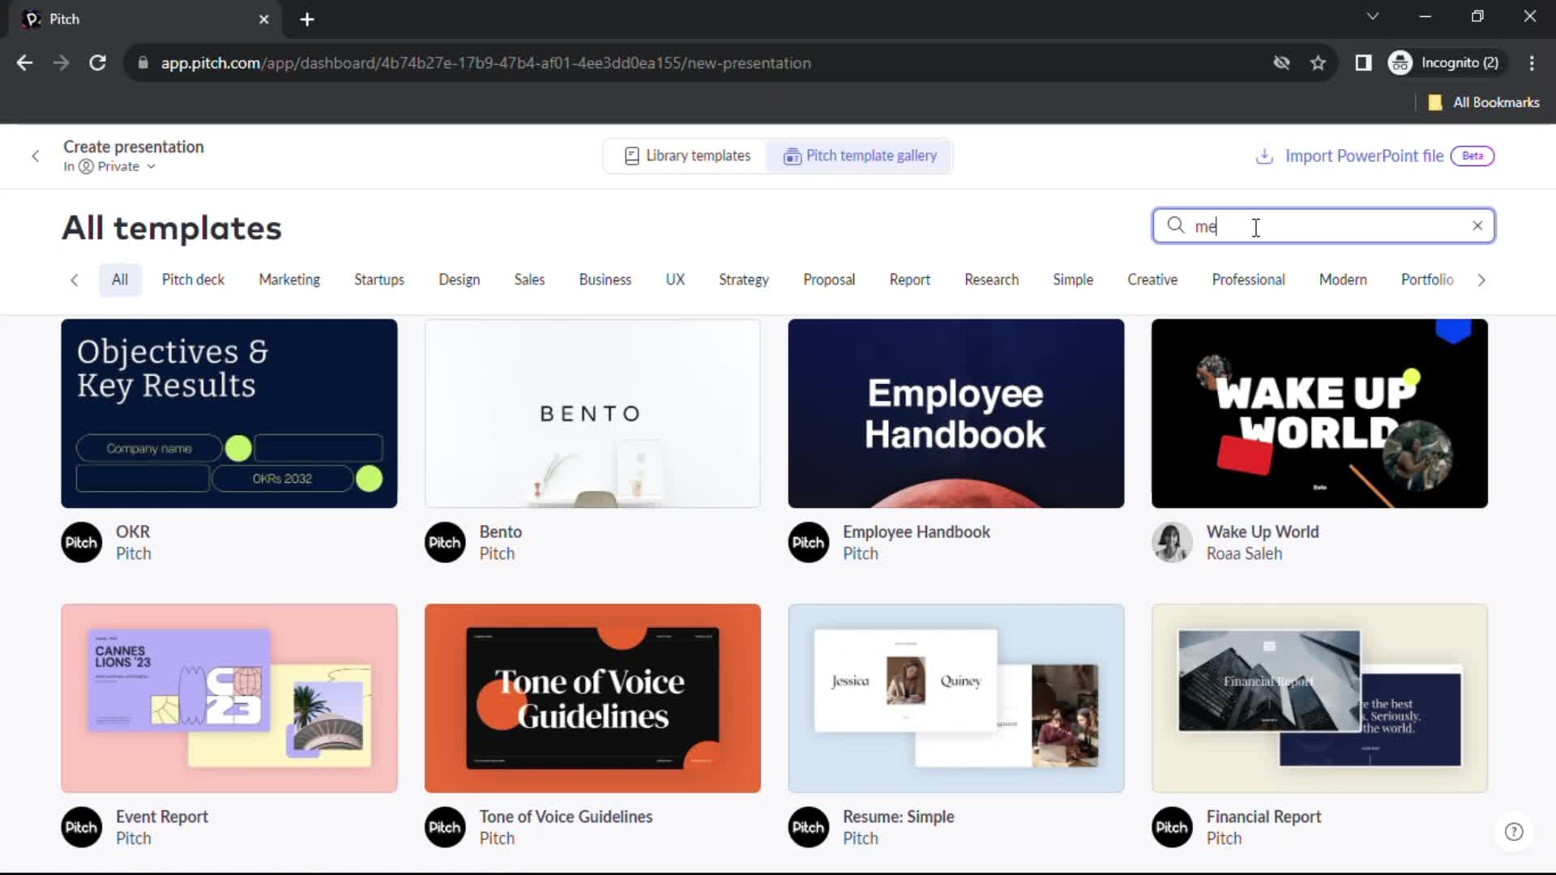
Task: Filter by Business category
Action: pos(605,280)
